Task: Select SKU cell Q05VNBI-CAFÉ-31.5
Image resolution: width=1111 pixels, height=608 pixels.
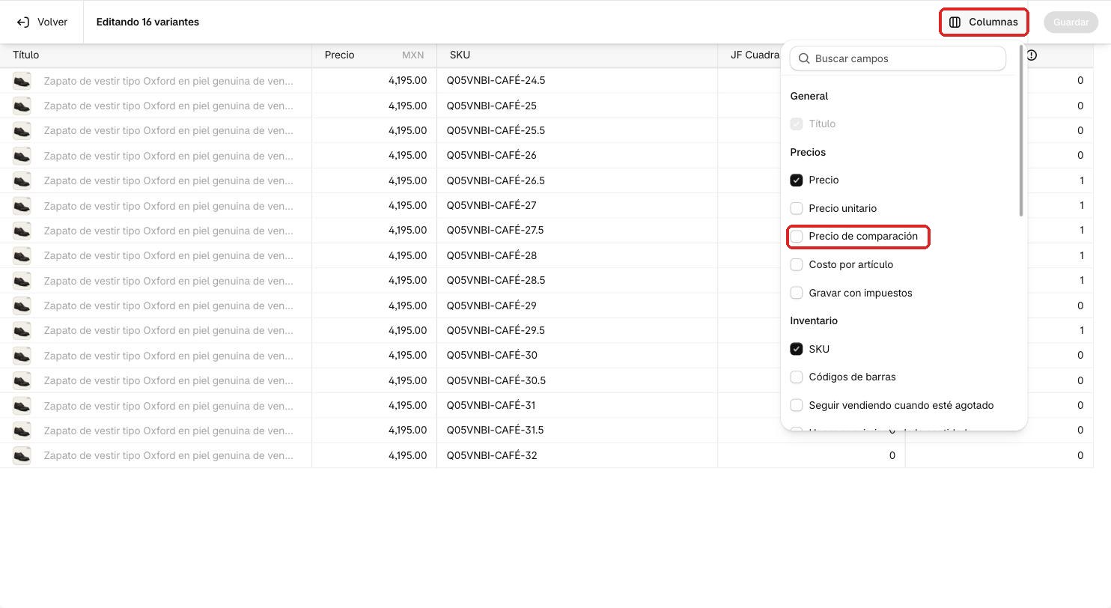Action: click(577, 431)
